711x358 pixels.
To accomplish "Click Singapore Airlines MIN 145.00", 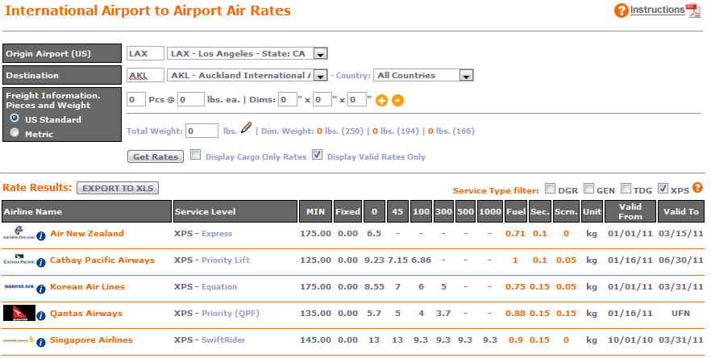I will [x=316, y=339].
